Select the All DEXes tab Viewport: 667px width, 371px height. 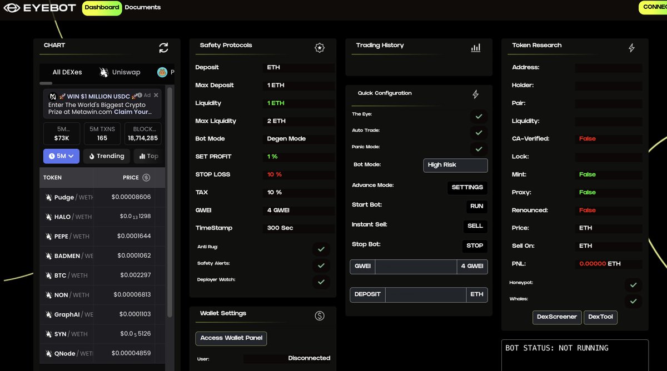67,72
